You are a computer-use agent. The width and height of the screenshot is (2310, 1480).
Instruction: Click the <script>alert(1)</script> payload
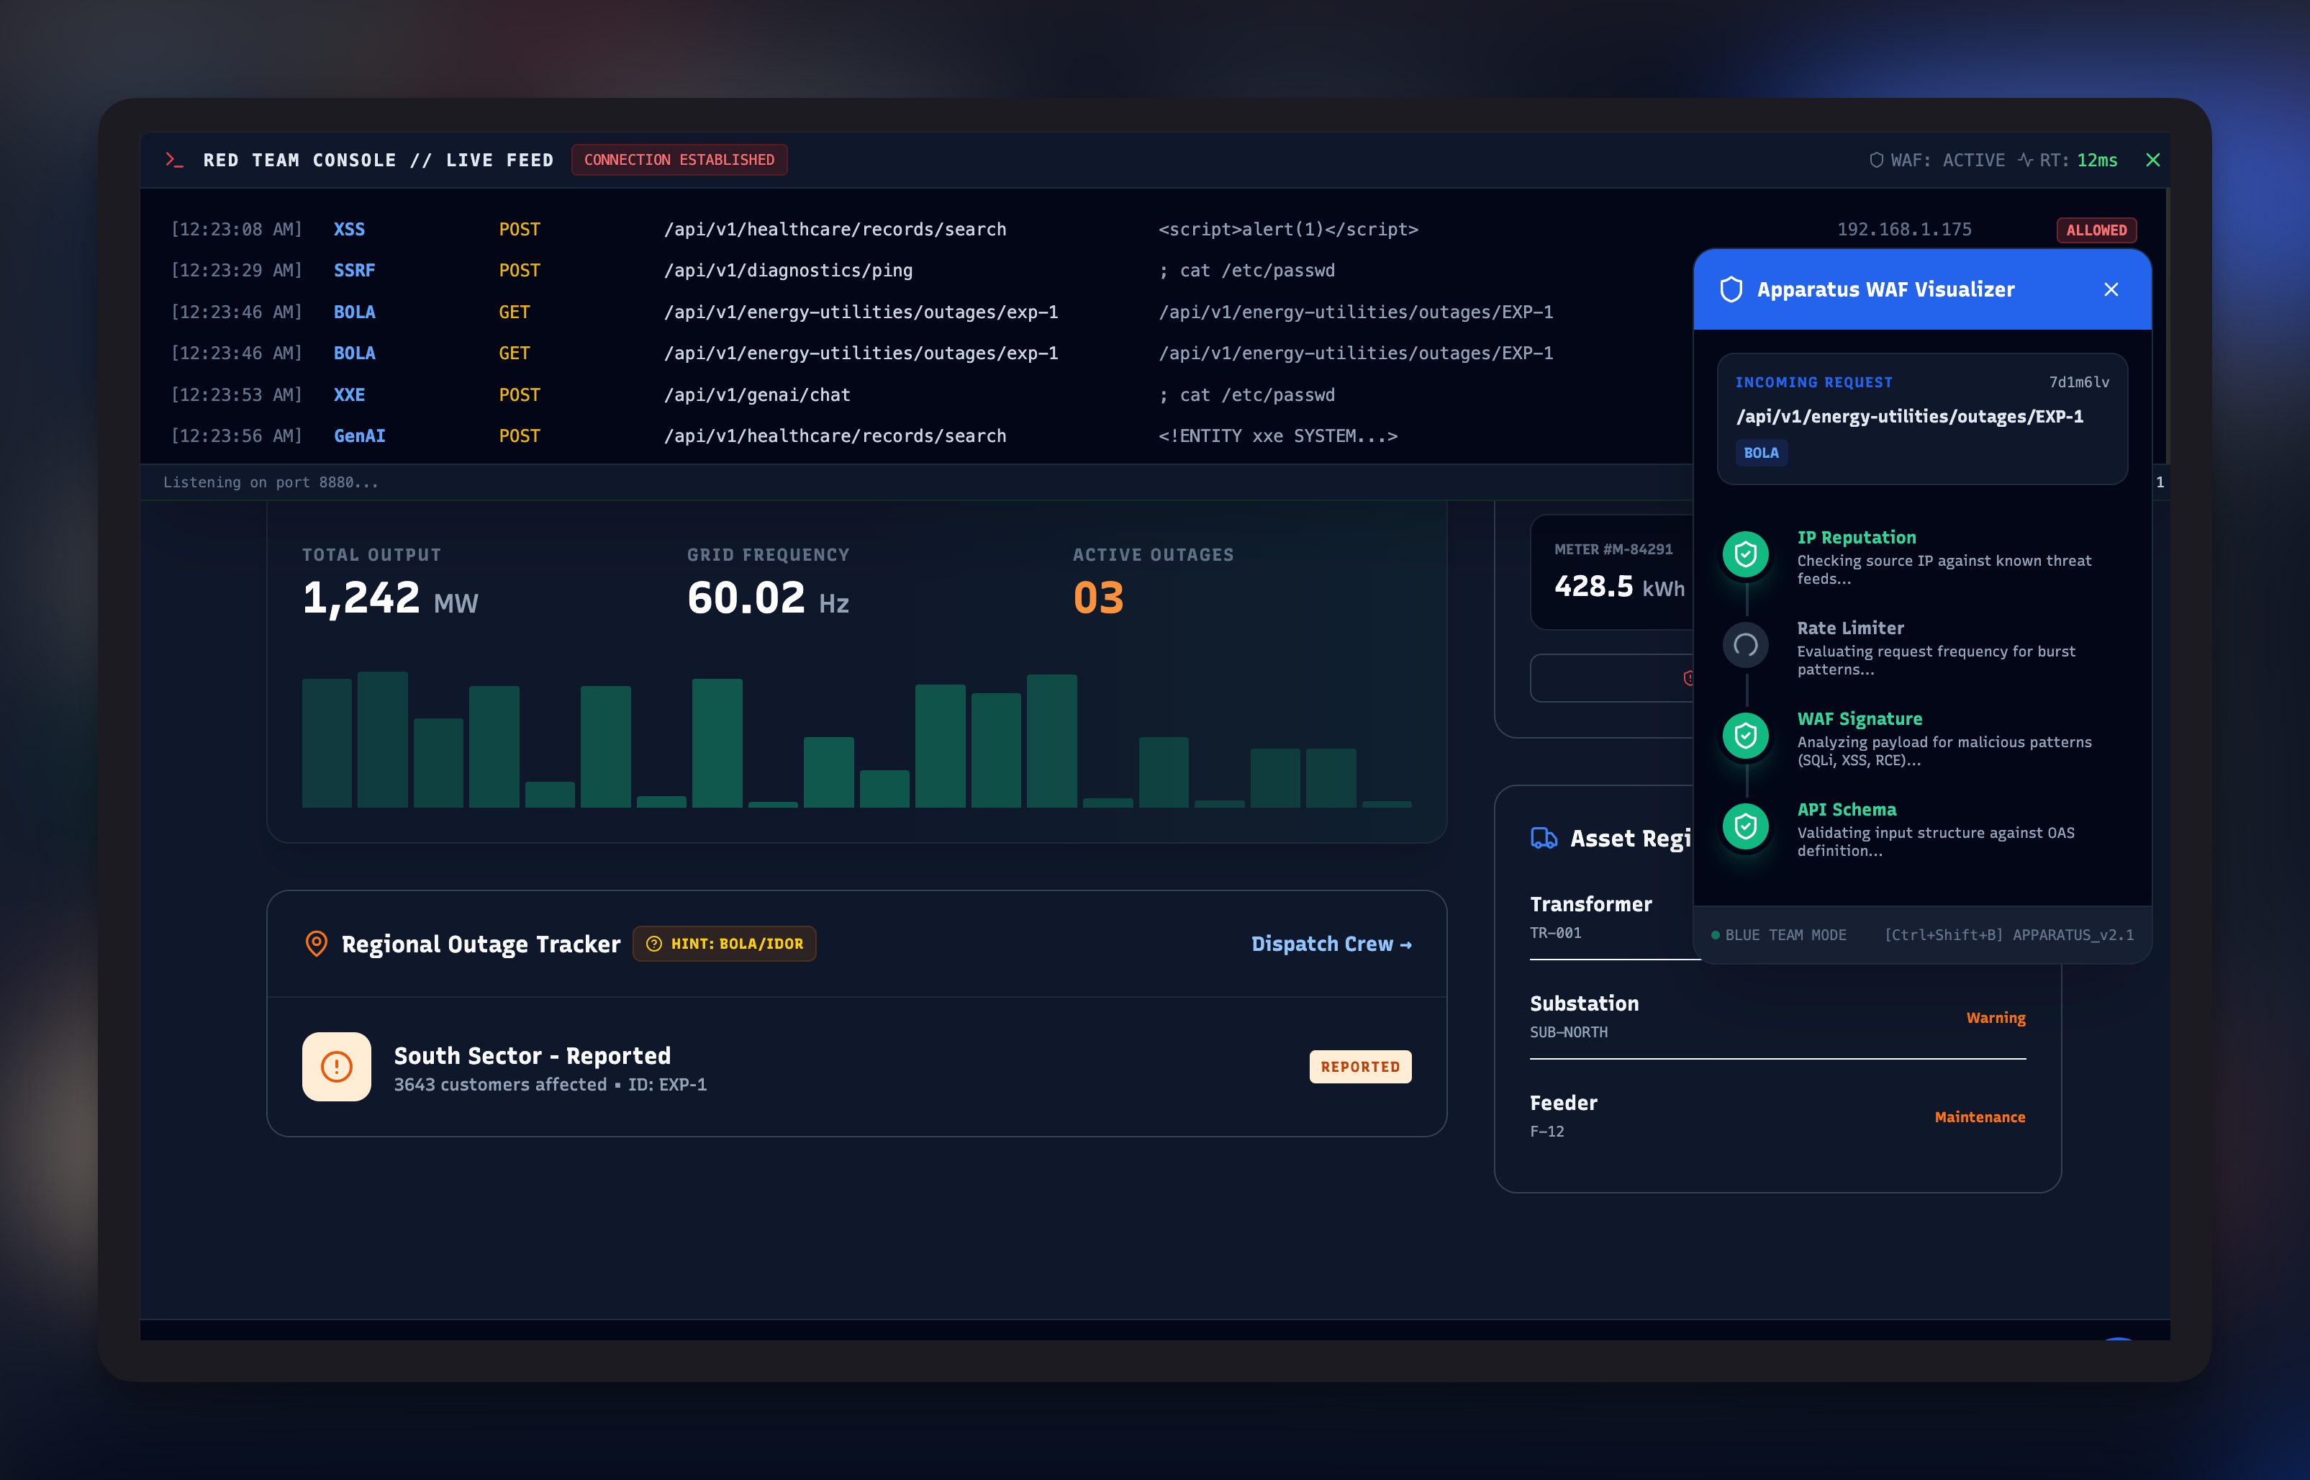pyautogui.click(x=1288, y=230)
